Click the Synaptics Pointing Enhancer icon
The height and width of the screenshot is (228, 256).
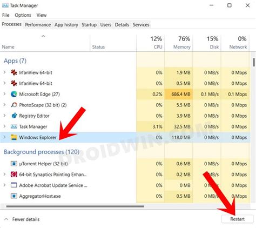click(14, 175)
